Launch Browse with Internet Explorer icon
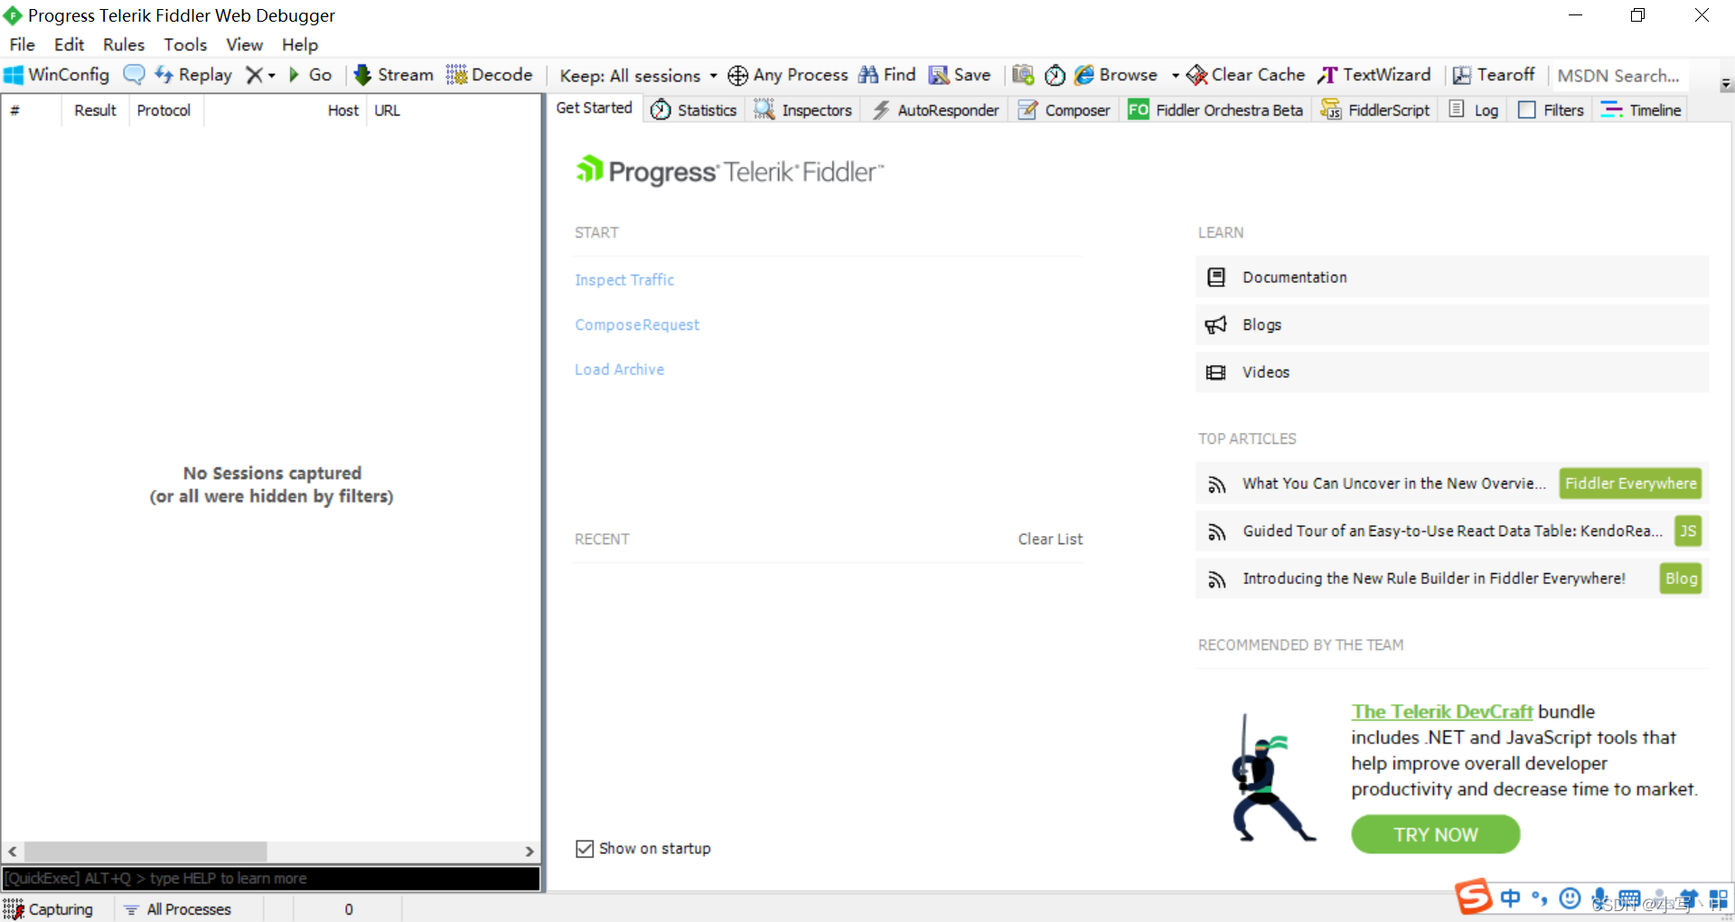1735x922 pixels. click(x=1116, y=75)
